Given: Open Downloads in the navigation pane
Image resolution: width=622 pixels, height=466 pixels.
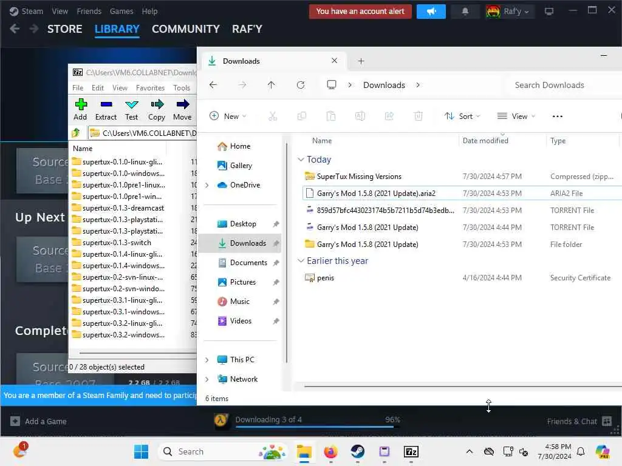Looking at the screenshot, I should tap(239, 243).
